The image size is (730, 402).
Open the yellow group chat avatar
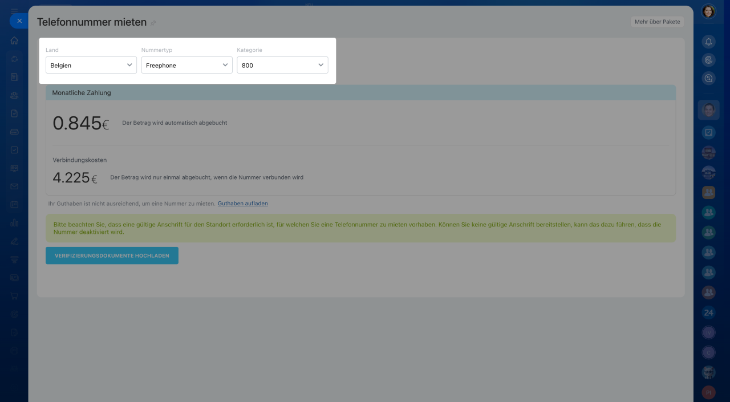pos(708,192)
